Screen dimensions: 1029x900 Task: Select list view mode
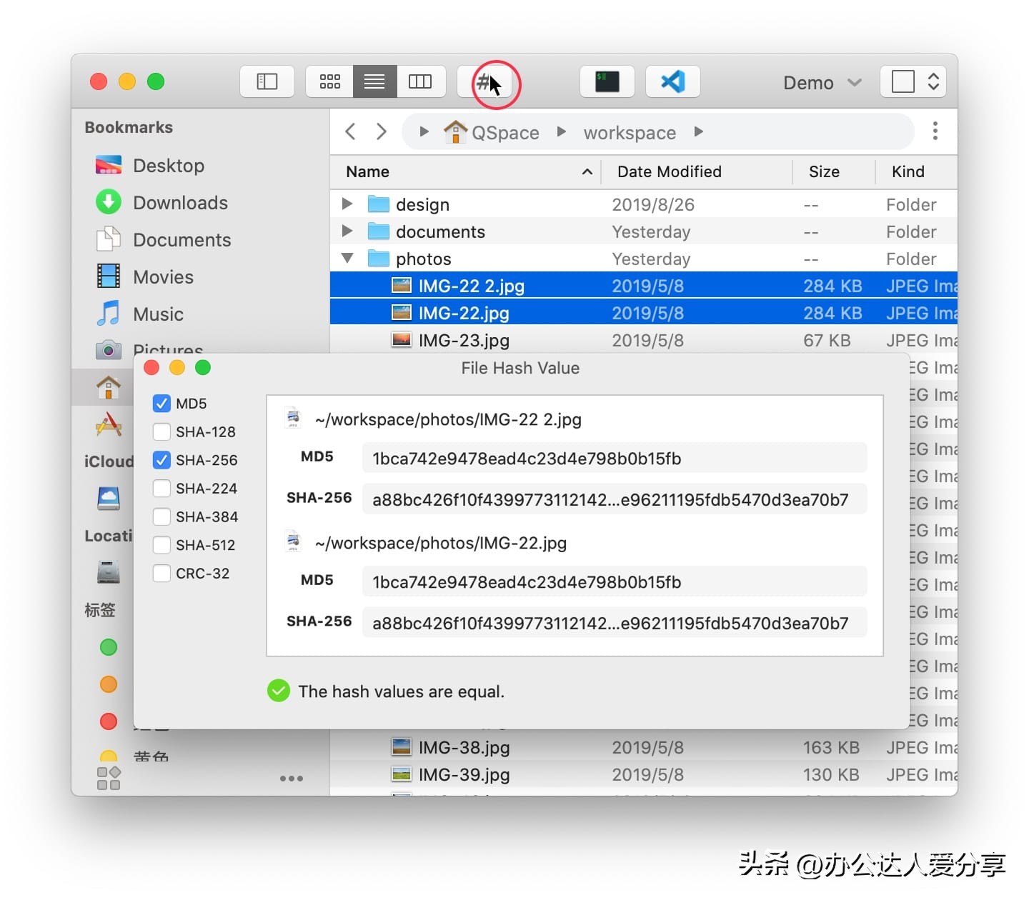(374, 81)
